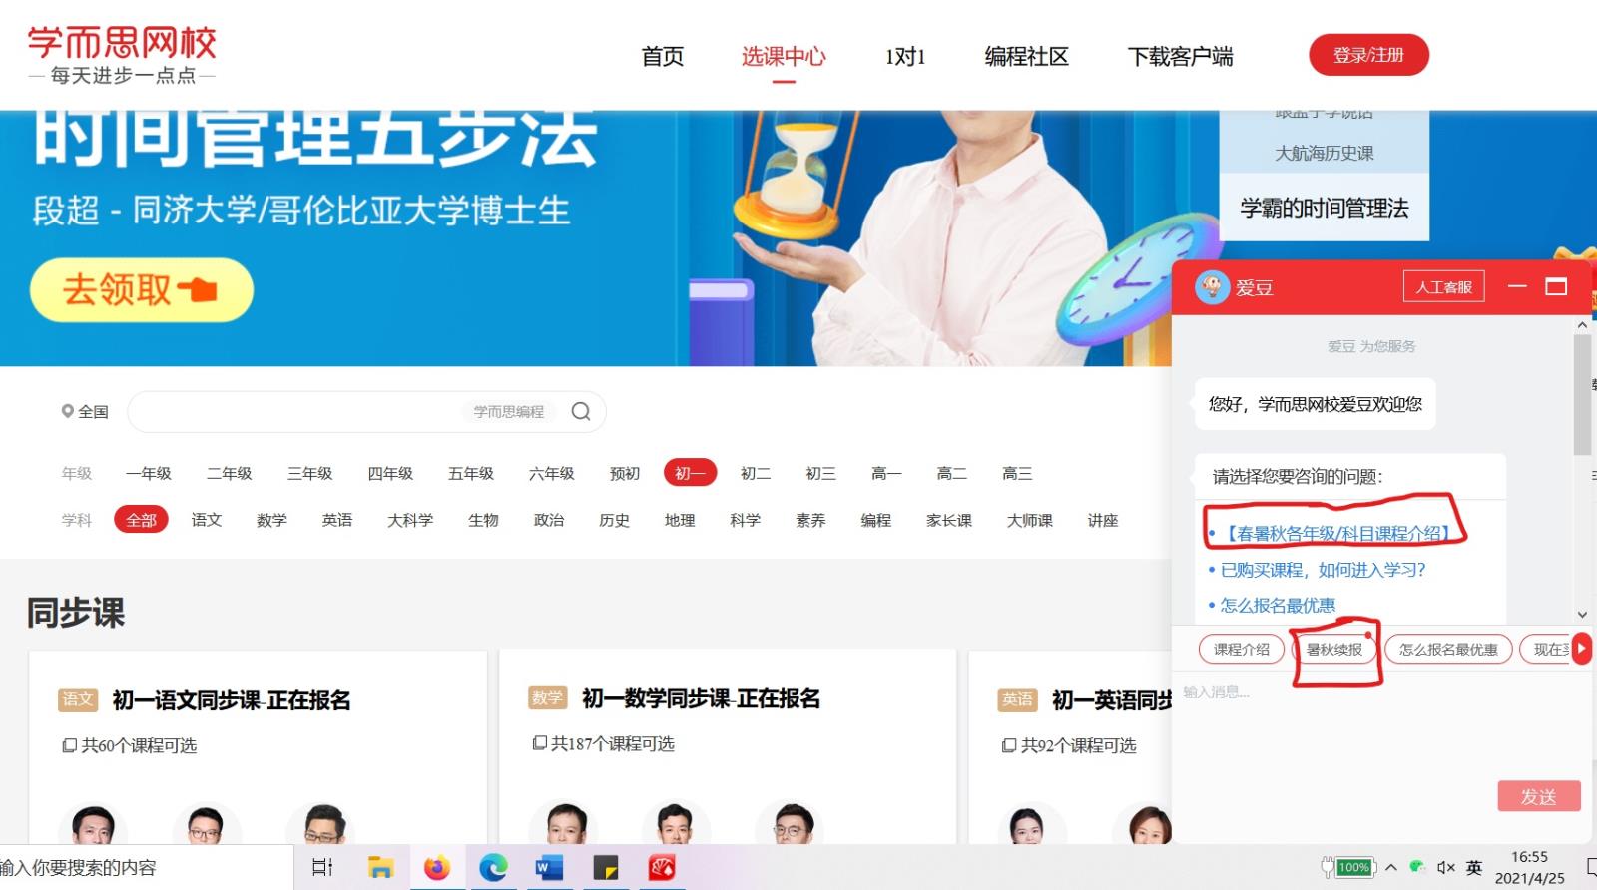The image size is (1597, 890).
Task: Open the 编程社区 nav item
Action: (1026, 56)
